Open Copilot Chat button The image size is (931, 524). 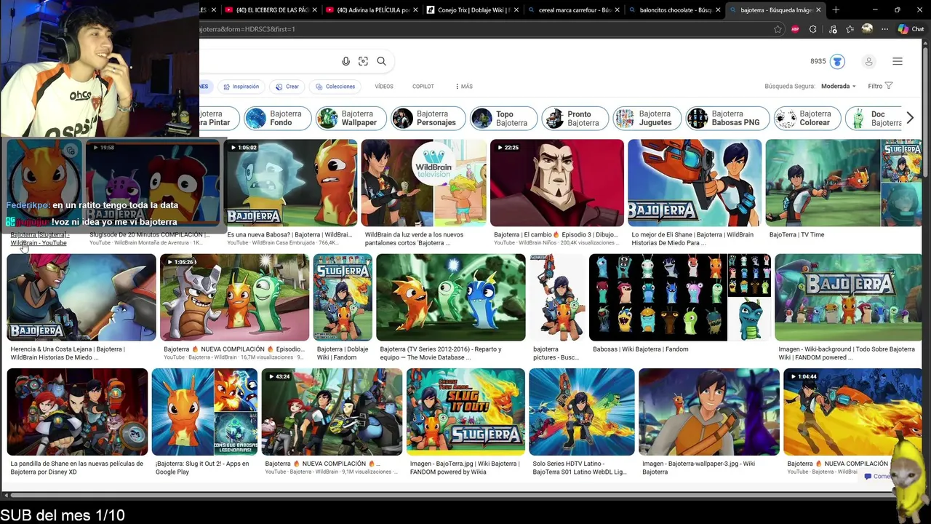911,29
